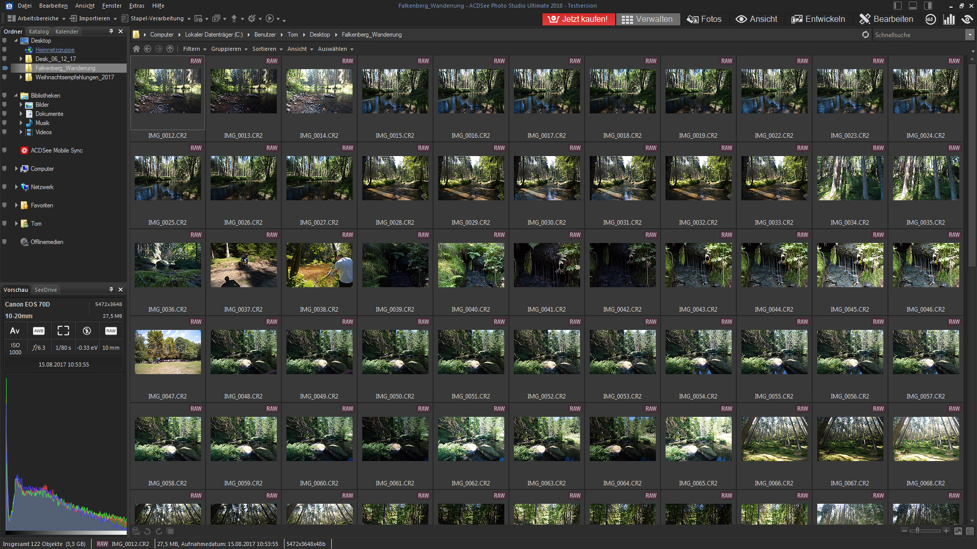Expand the Netzwerk tree node

point(16,187)
